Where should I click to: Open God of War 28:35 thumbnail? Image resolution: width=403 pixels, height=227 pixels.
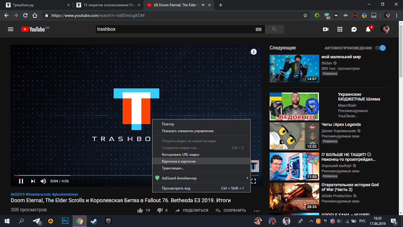[x=294, y=197]
